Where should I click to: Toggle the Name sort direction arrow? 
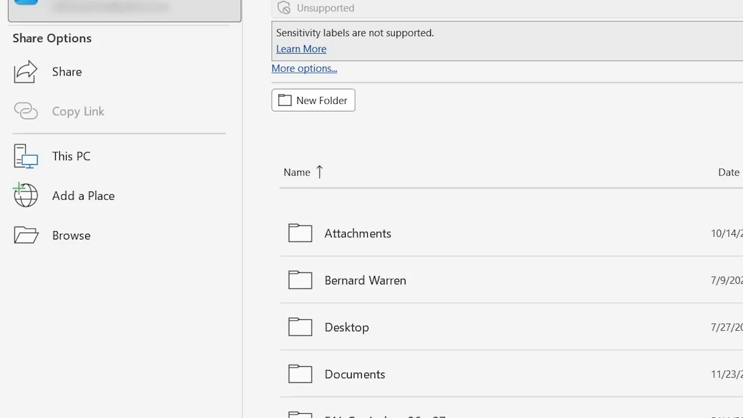(319, 172)
